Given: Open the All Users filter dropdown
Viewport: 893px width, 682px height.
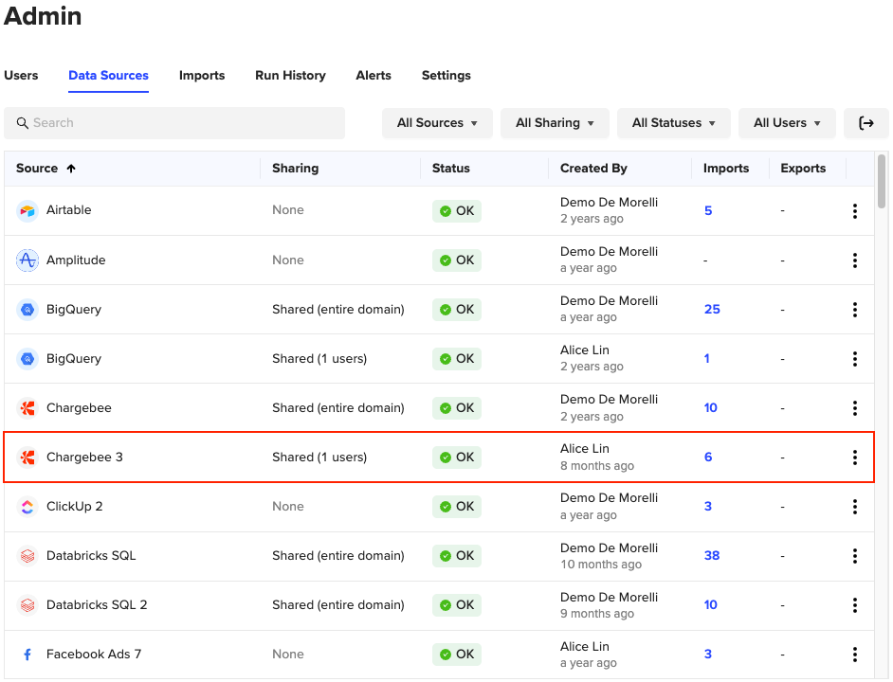Looking at the screenshot, I should pyautogui.click(x=786, y=123).
